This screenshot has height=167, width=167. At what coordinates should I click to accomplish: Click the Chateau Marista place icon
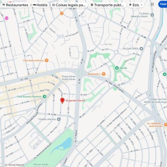[x=59, y=119]
